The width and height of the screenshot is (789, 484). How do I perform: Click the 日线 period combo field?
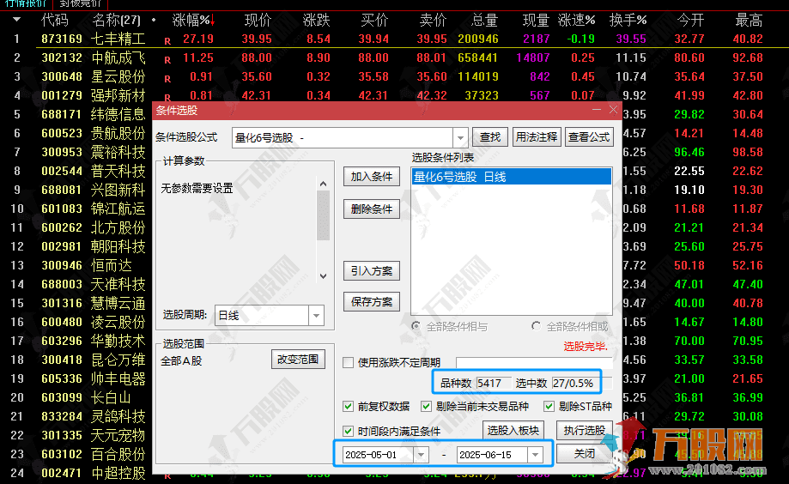[262, 316]
